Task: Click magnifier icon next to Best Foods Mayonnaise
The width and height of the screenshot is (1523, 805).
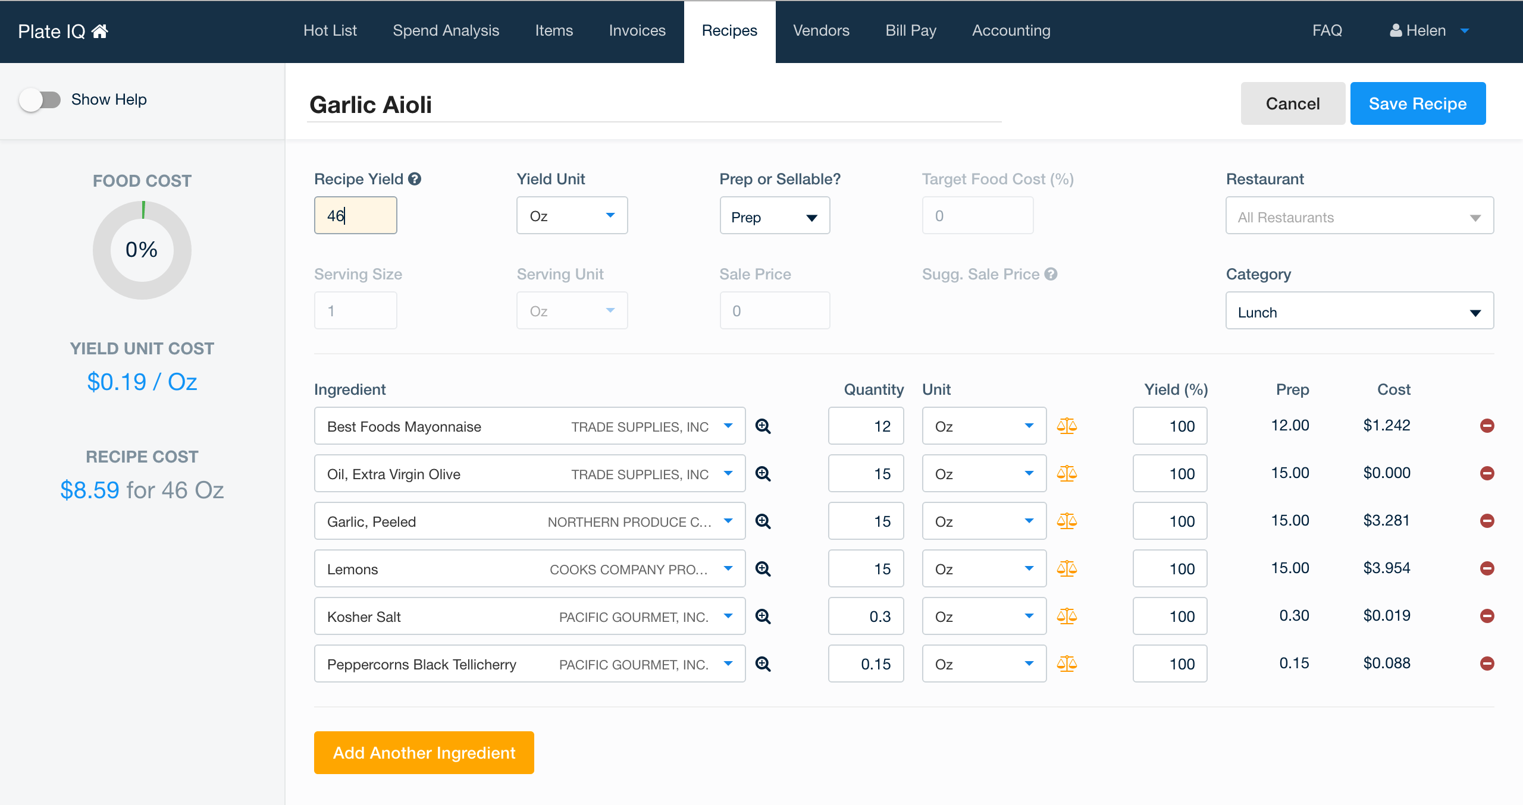Action: [763, 426]
